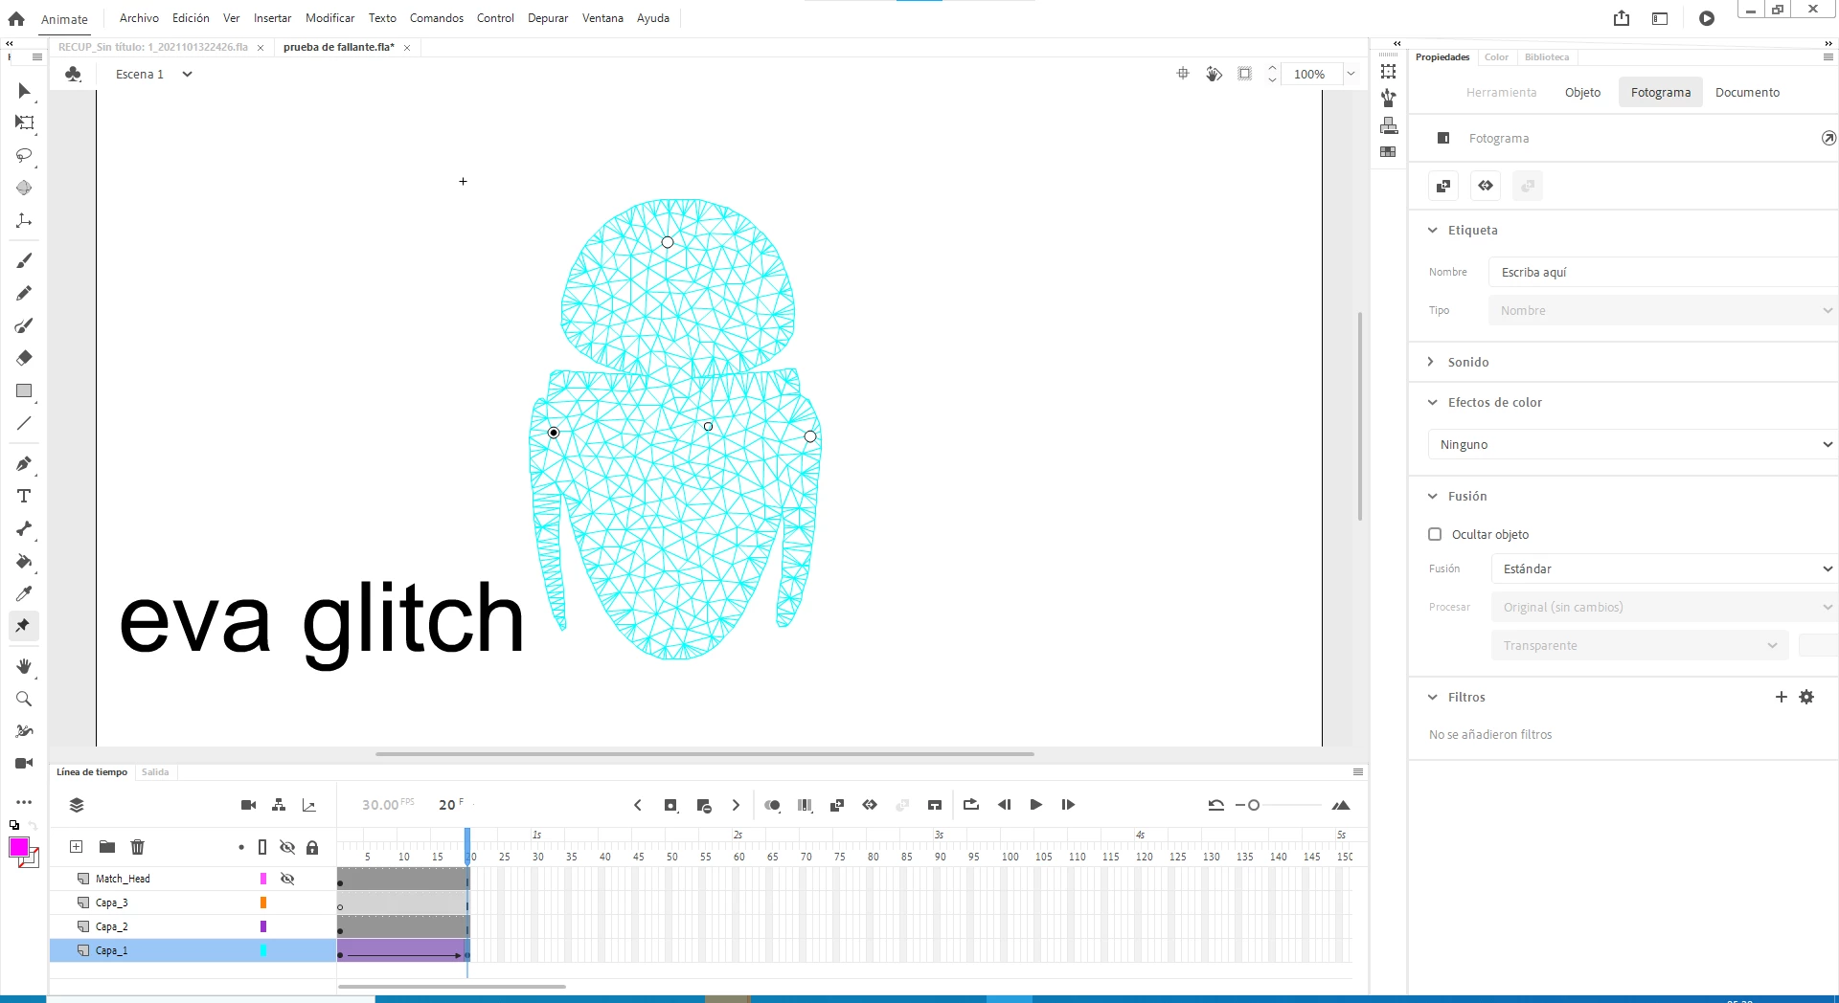Select the Line tool
Screen dimensions: 1839x1003
[x=24, y=423]
